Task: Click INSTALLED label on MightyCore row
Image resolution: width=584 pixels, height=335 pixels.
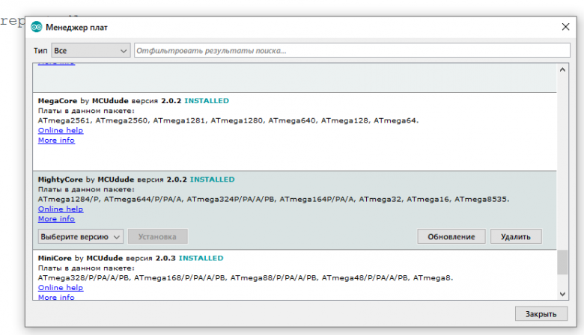Action: point(213,179)
